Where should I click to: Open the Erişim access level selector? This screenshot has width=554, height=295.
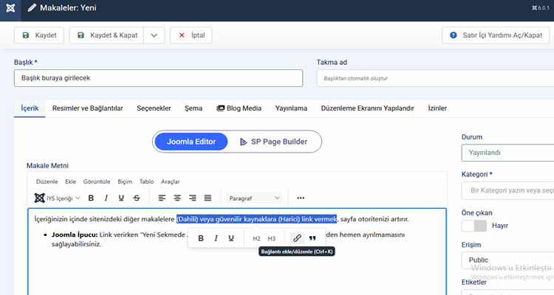pyautogui.click(x=507, y=261)
